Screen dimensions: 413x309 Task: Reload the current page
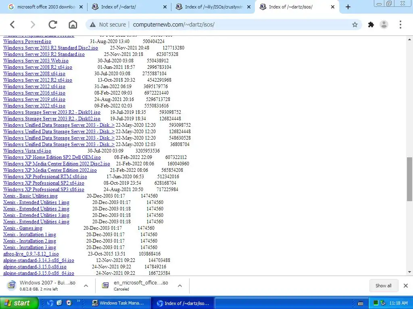[x=53, y=25]
